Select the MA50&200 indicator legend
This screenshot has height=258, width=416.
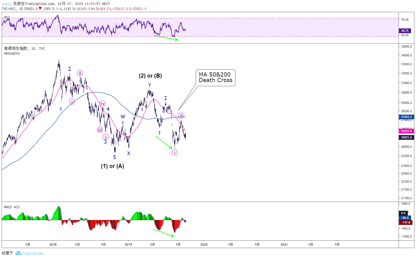point(12,54)
